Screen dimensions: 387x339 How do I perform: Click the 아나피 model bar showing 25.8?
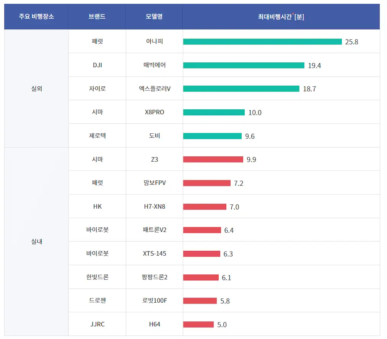[x=262, y=42]
